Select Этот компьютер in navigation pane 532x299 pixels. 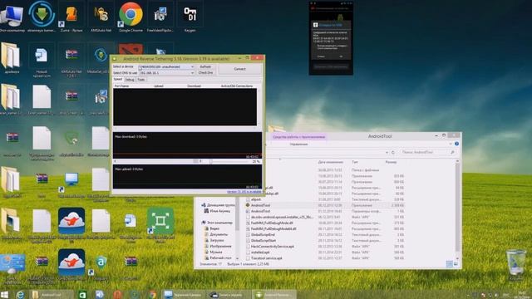[x=217, y=223]
